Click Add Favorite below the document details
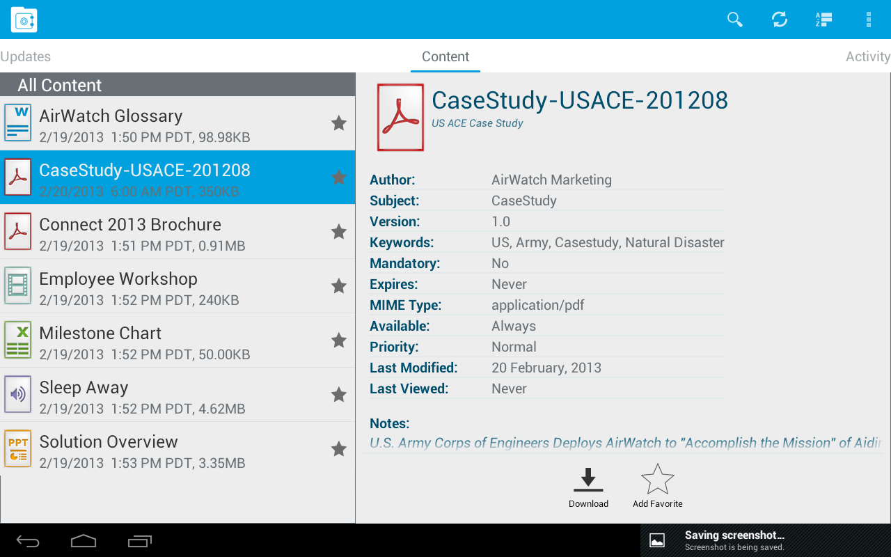The image size is (891, 557). [657, 485]
